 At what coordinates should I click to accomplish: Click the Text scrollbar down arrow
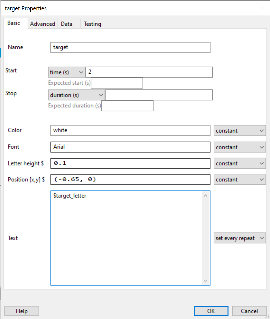[x=205, y=281]
